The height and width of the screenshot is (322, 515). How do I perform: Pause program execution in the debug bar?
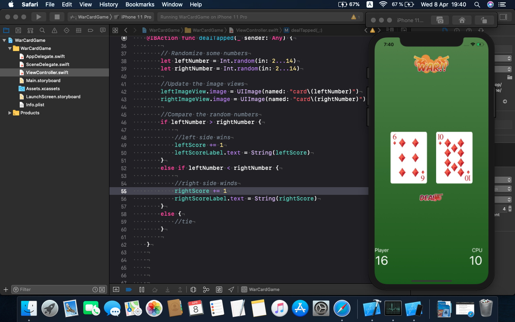coord(142,289)
